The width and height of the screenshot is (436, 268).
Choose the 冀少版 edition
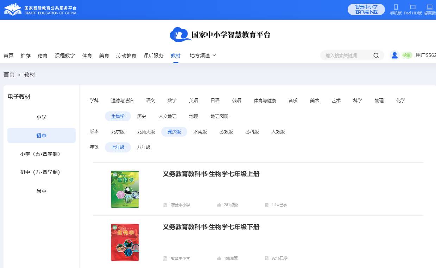click(174, 132)
